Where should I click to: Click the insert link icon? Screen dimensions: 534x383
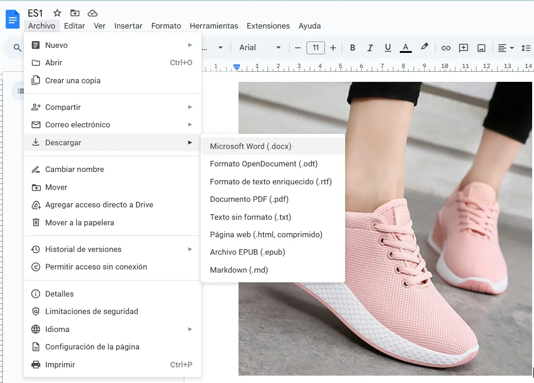click(x=446, y=48)
